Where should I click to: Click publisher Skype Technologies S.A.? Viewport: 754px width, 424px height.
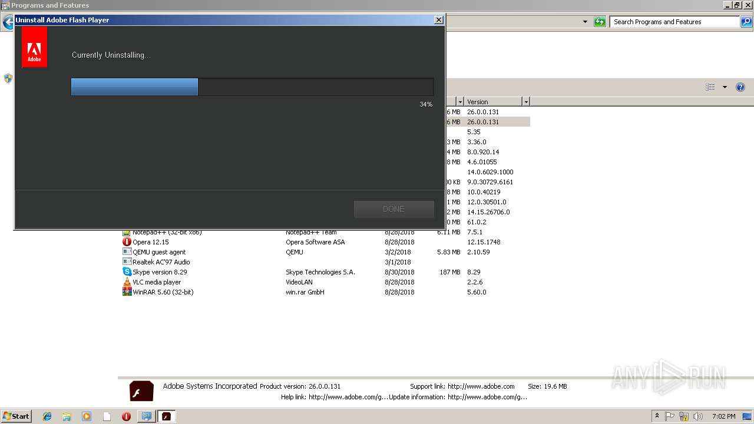(x=320, y=272)
